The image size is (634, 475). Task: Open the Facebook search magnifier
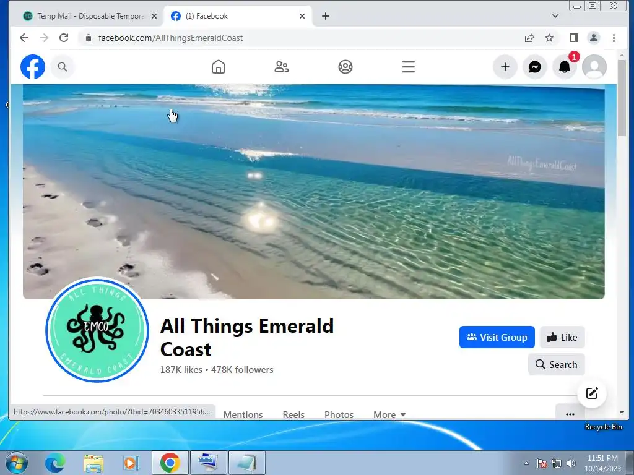pos(63,67)
